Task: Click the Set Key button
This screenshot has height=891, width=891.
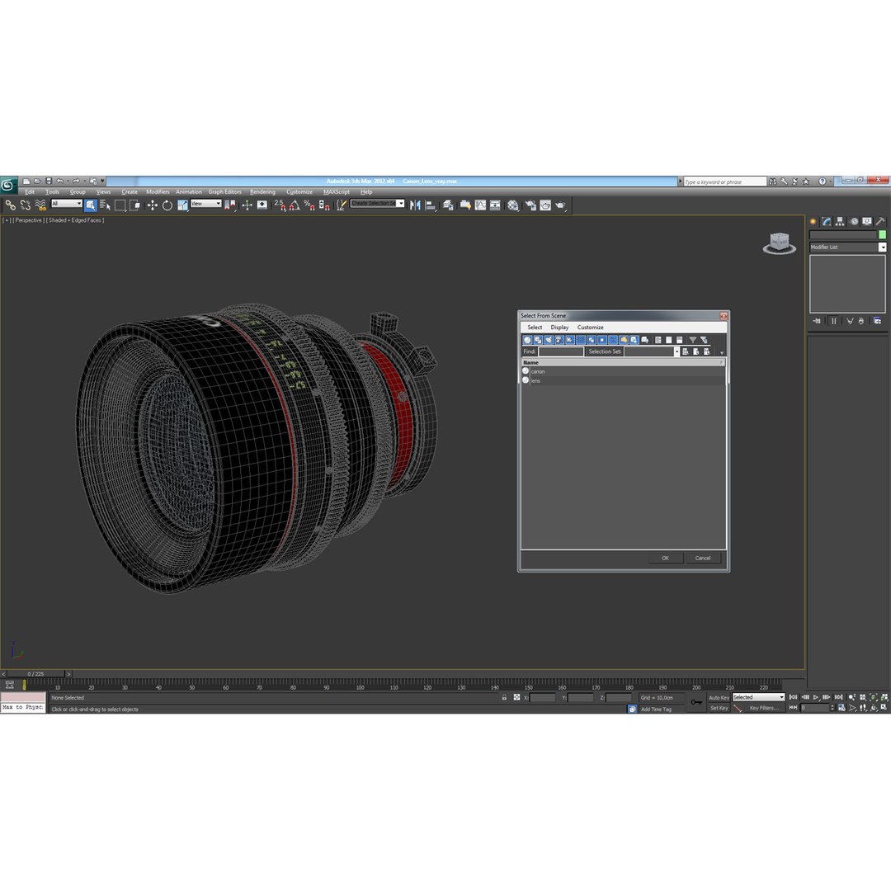Action: (719, 708)
